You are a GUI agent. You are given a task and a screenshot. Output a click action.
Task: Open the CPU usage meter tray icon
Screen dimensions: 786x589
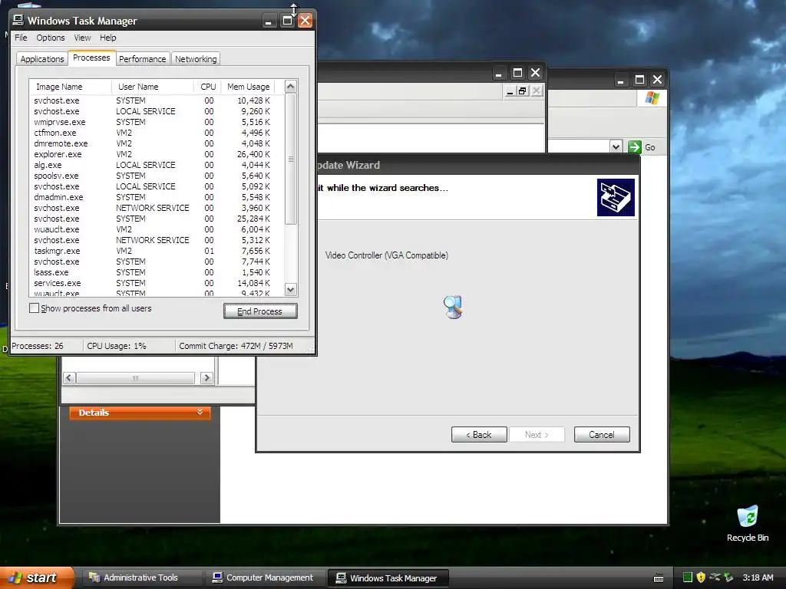coord(688,577)
